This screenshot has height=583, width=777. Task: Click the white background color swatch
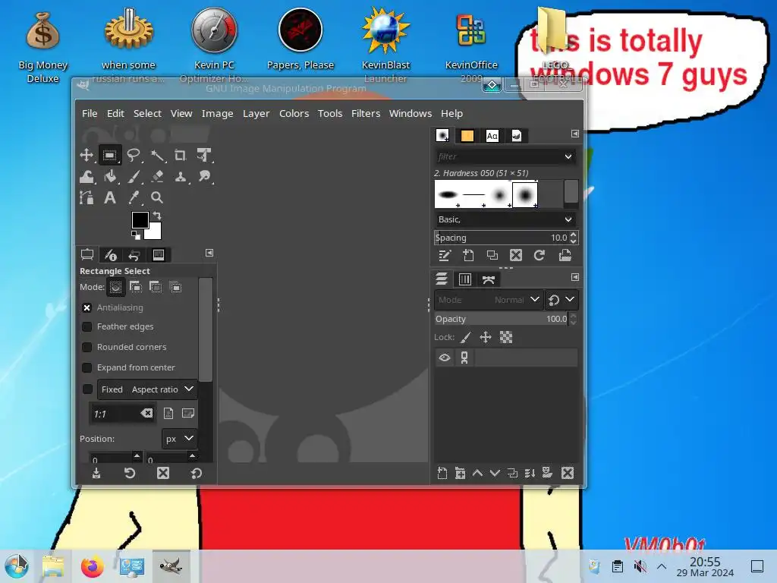point(155,233)
